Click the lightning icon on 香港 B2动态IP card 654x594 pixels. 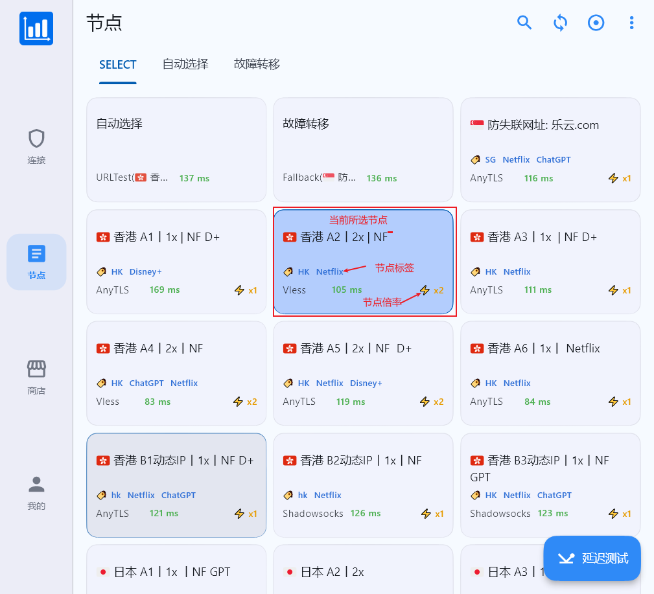click(426, 514)
